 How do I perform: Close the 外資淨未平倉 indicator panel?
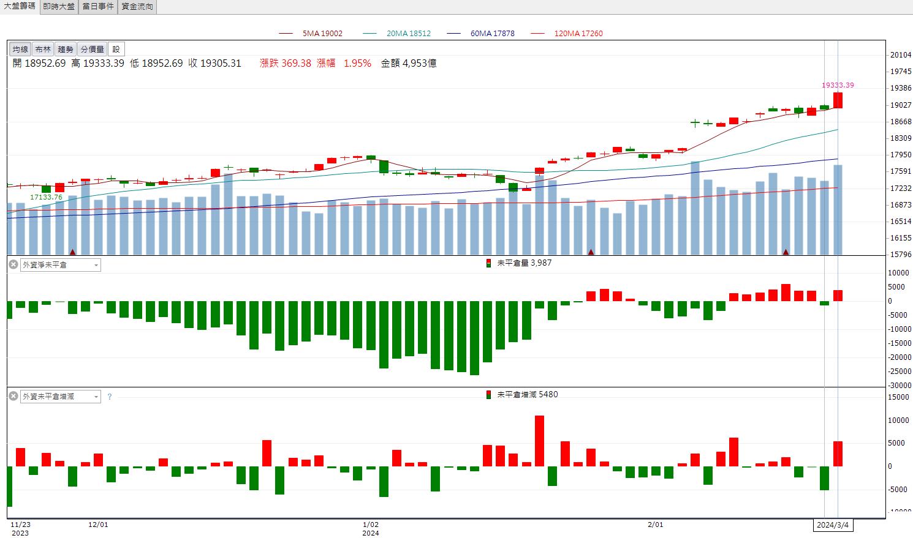click(x=13, y=264)
